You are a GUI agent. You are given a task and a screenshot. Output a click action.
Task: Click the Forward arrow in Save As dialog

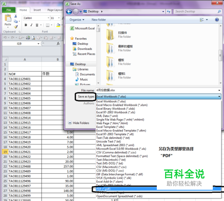point(76,12)
